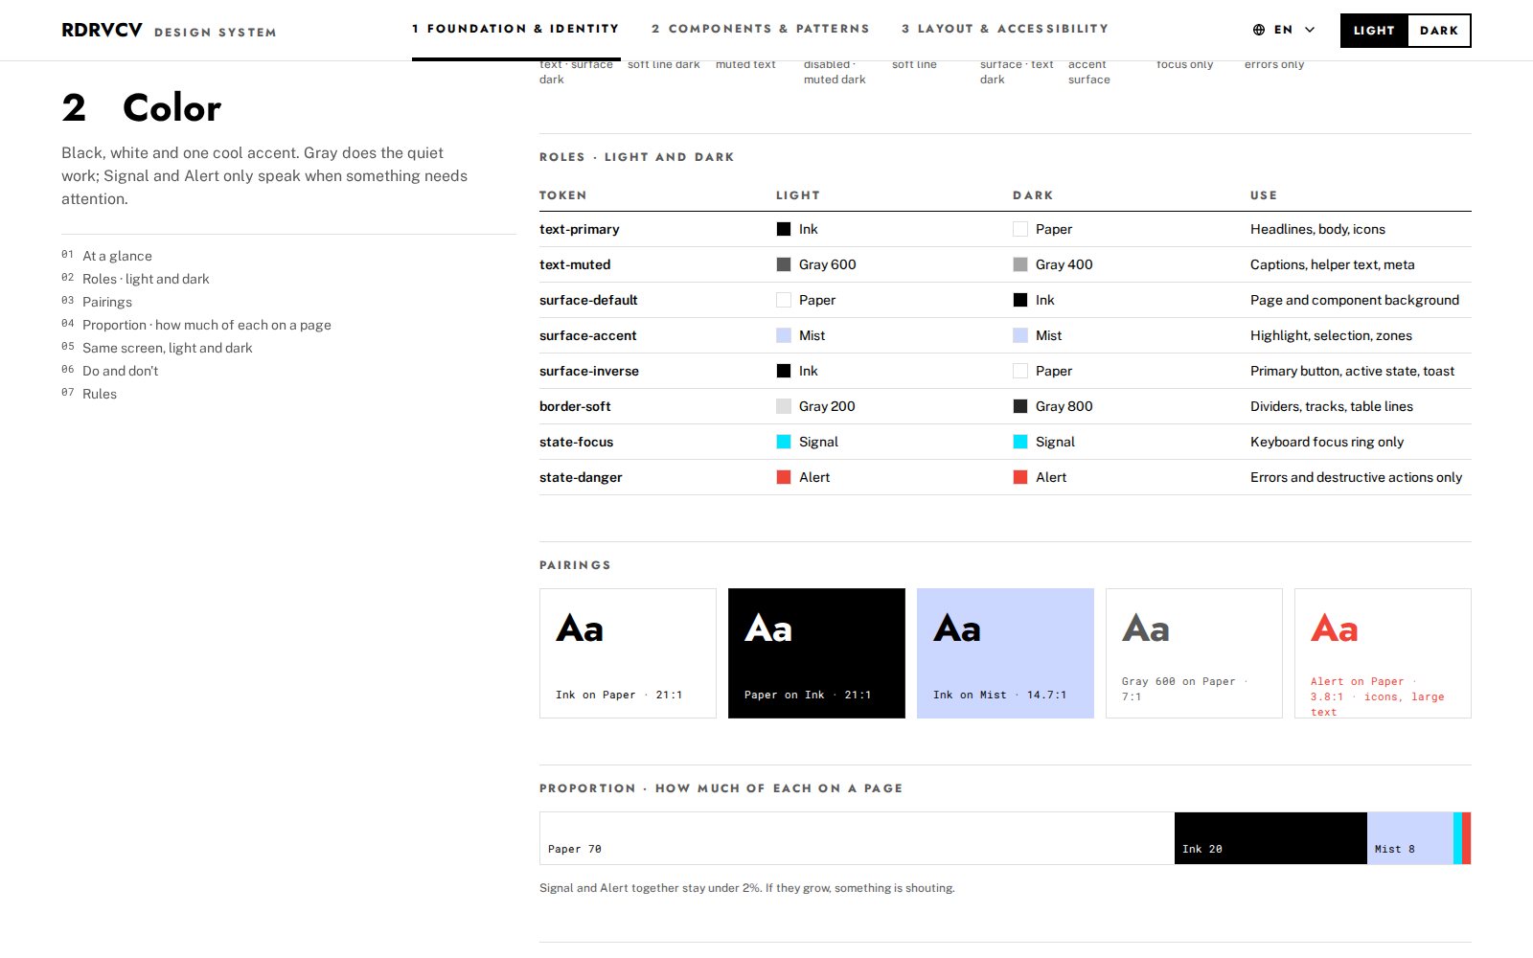Switch to Light theme
Viewport: 1533px width, 958px height.
[x=1374, y=31]
